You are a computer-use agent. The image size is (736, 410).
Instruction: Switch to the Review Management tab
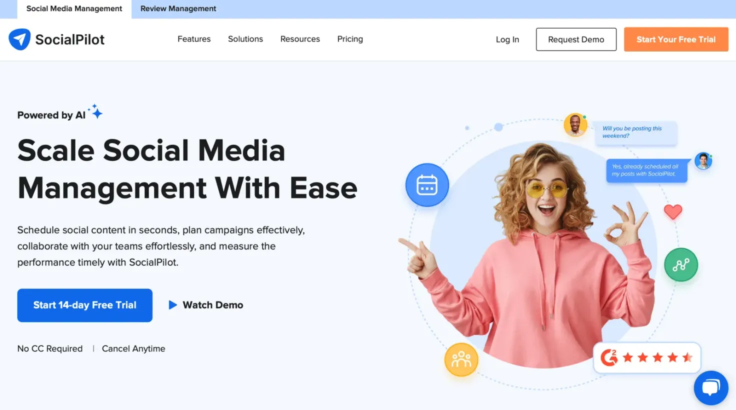[178, 9]
